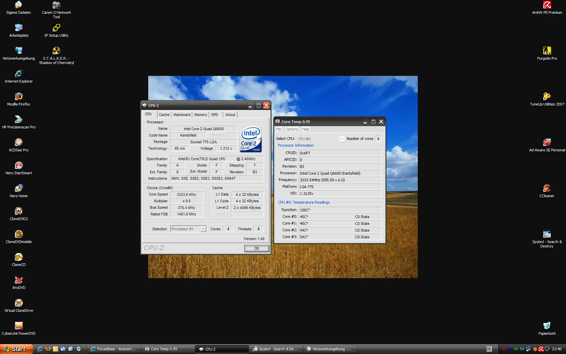Open the Options menu in Core Temp
The width and height of the screenshot is (566, 354).
pyautogui.click(x=291, y=129)
